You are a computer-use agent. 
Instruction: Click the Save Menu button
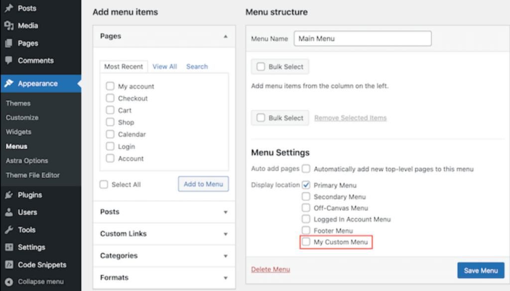[x=480, y=271]
